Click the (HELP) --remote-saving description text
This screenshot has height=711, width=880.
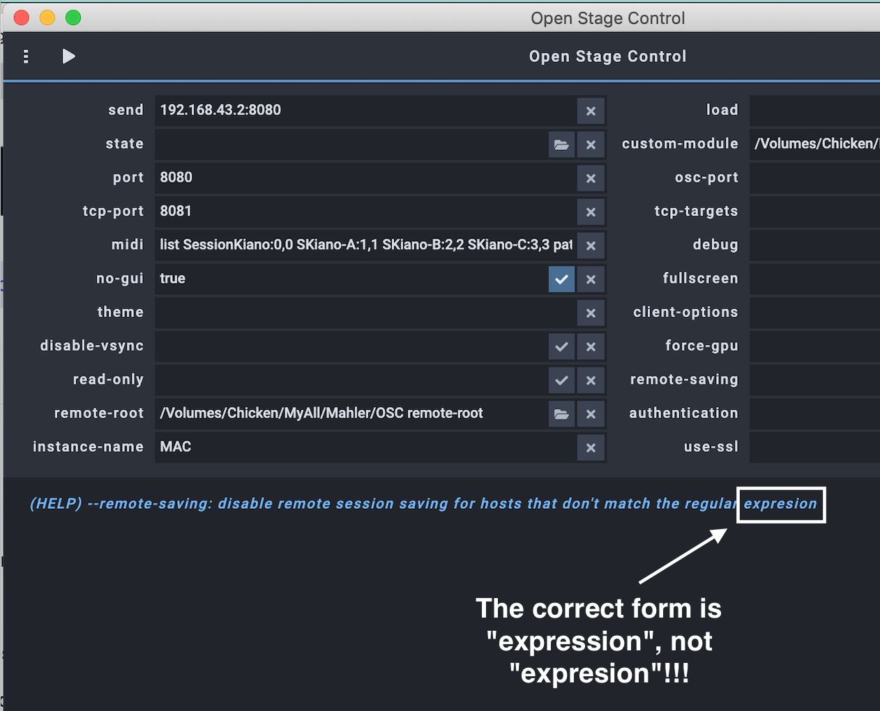pos(423,503)
